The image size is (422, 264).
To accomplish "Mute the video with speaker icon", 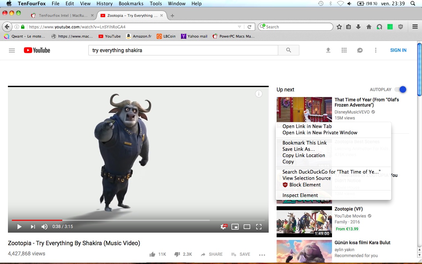I will [x=45, y=227].
